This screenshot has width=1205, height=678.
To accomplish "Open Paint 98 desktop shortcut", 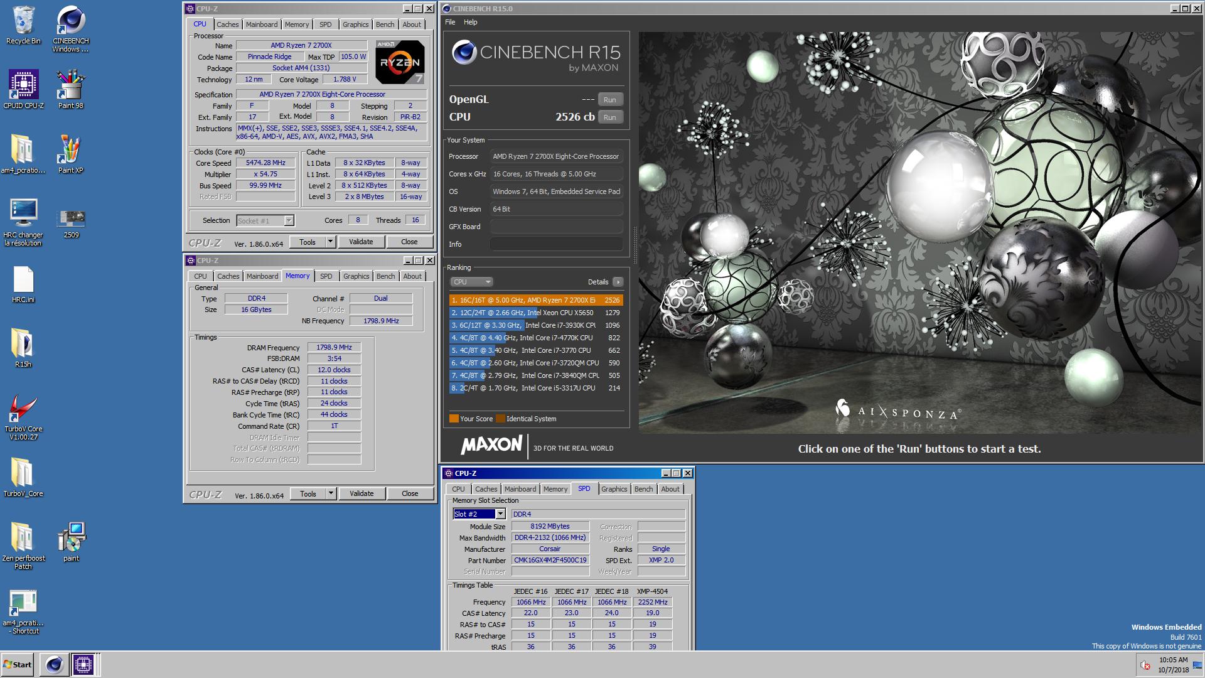I will [x=71, y=89].
